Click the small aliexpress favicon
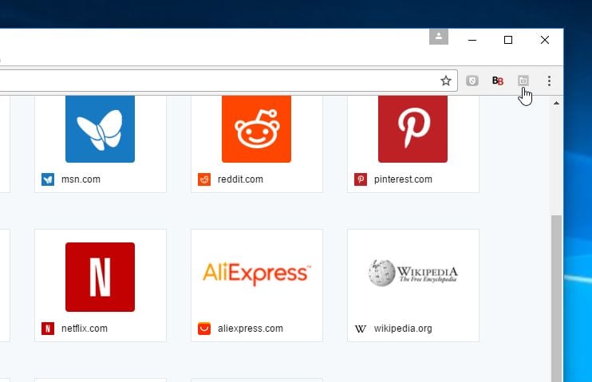The height and width of the screenshot is (382, 592). [204, 329]
